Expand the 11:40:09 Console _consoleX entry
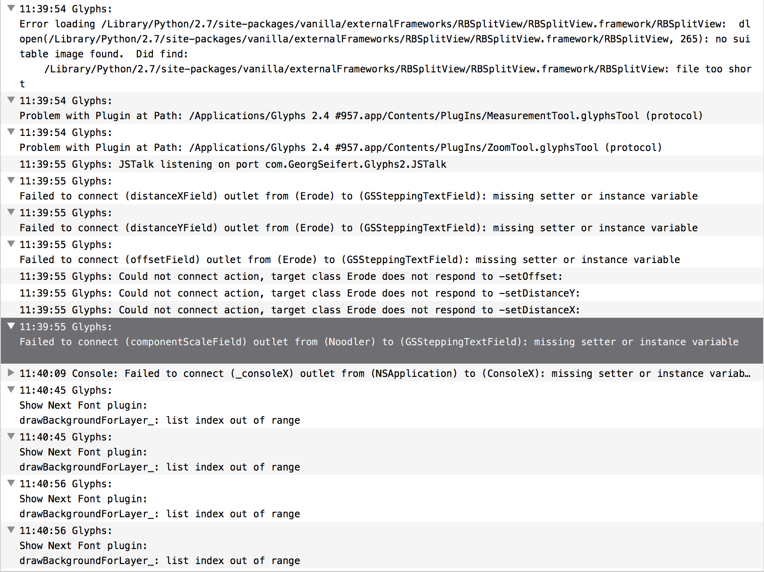Viewport: 764px width, 572px height. tap(11, 373)
